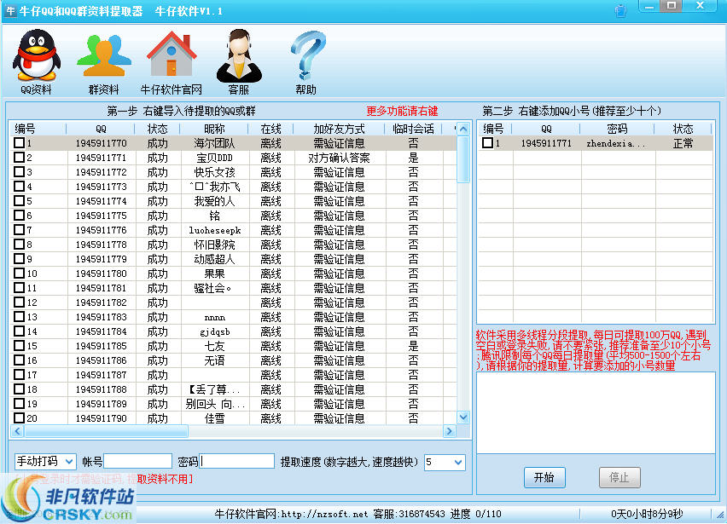Sort by 状态 column header in QQ list

[x=157, y=129]
